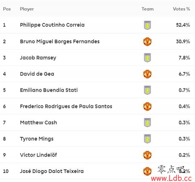Sort by the Team column header

coord(148,9)
